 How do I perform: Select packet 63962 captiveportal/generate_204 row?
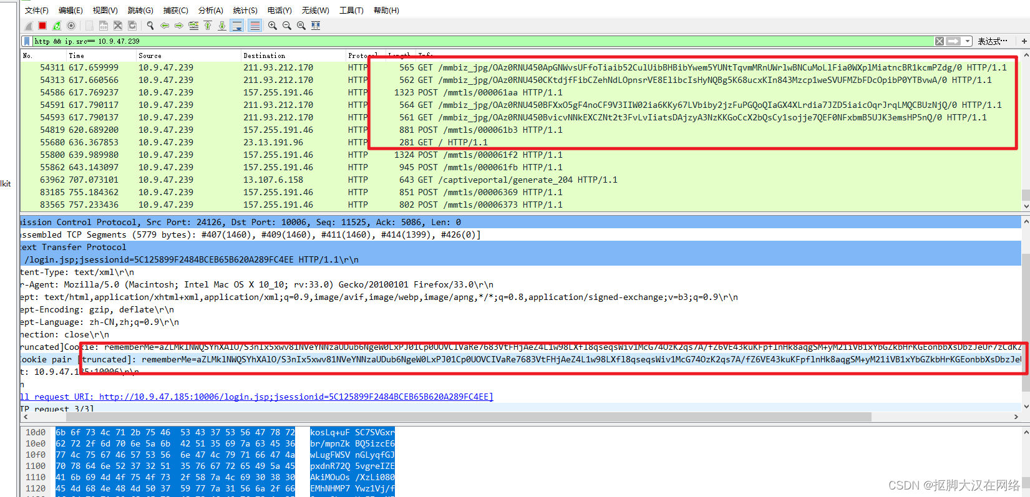pos(521,180)
